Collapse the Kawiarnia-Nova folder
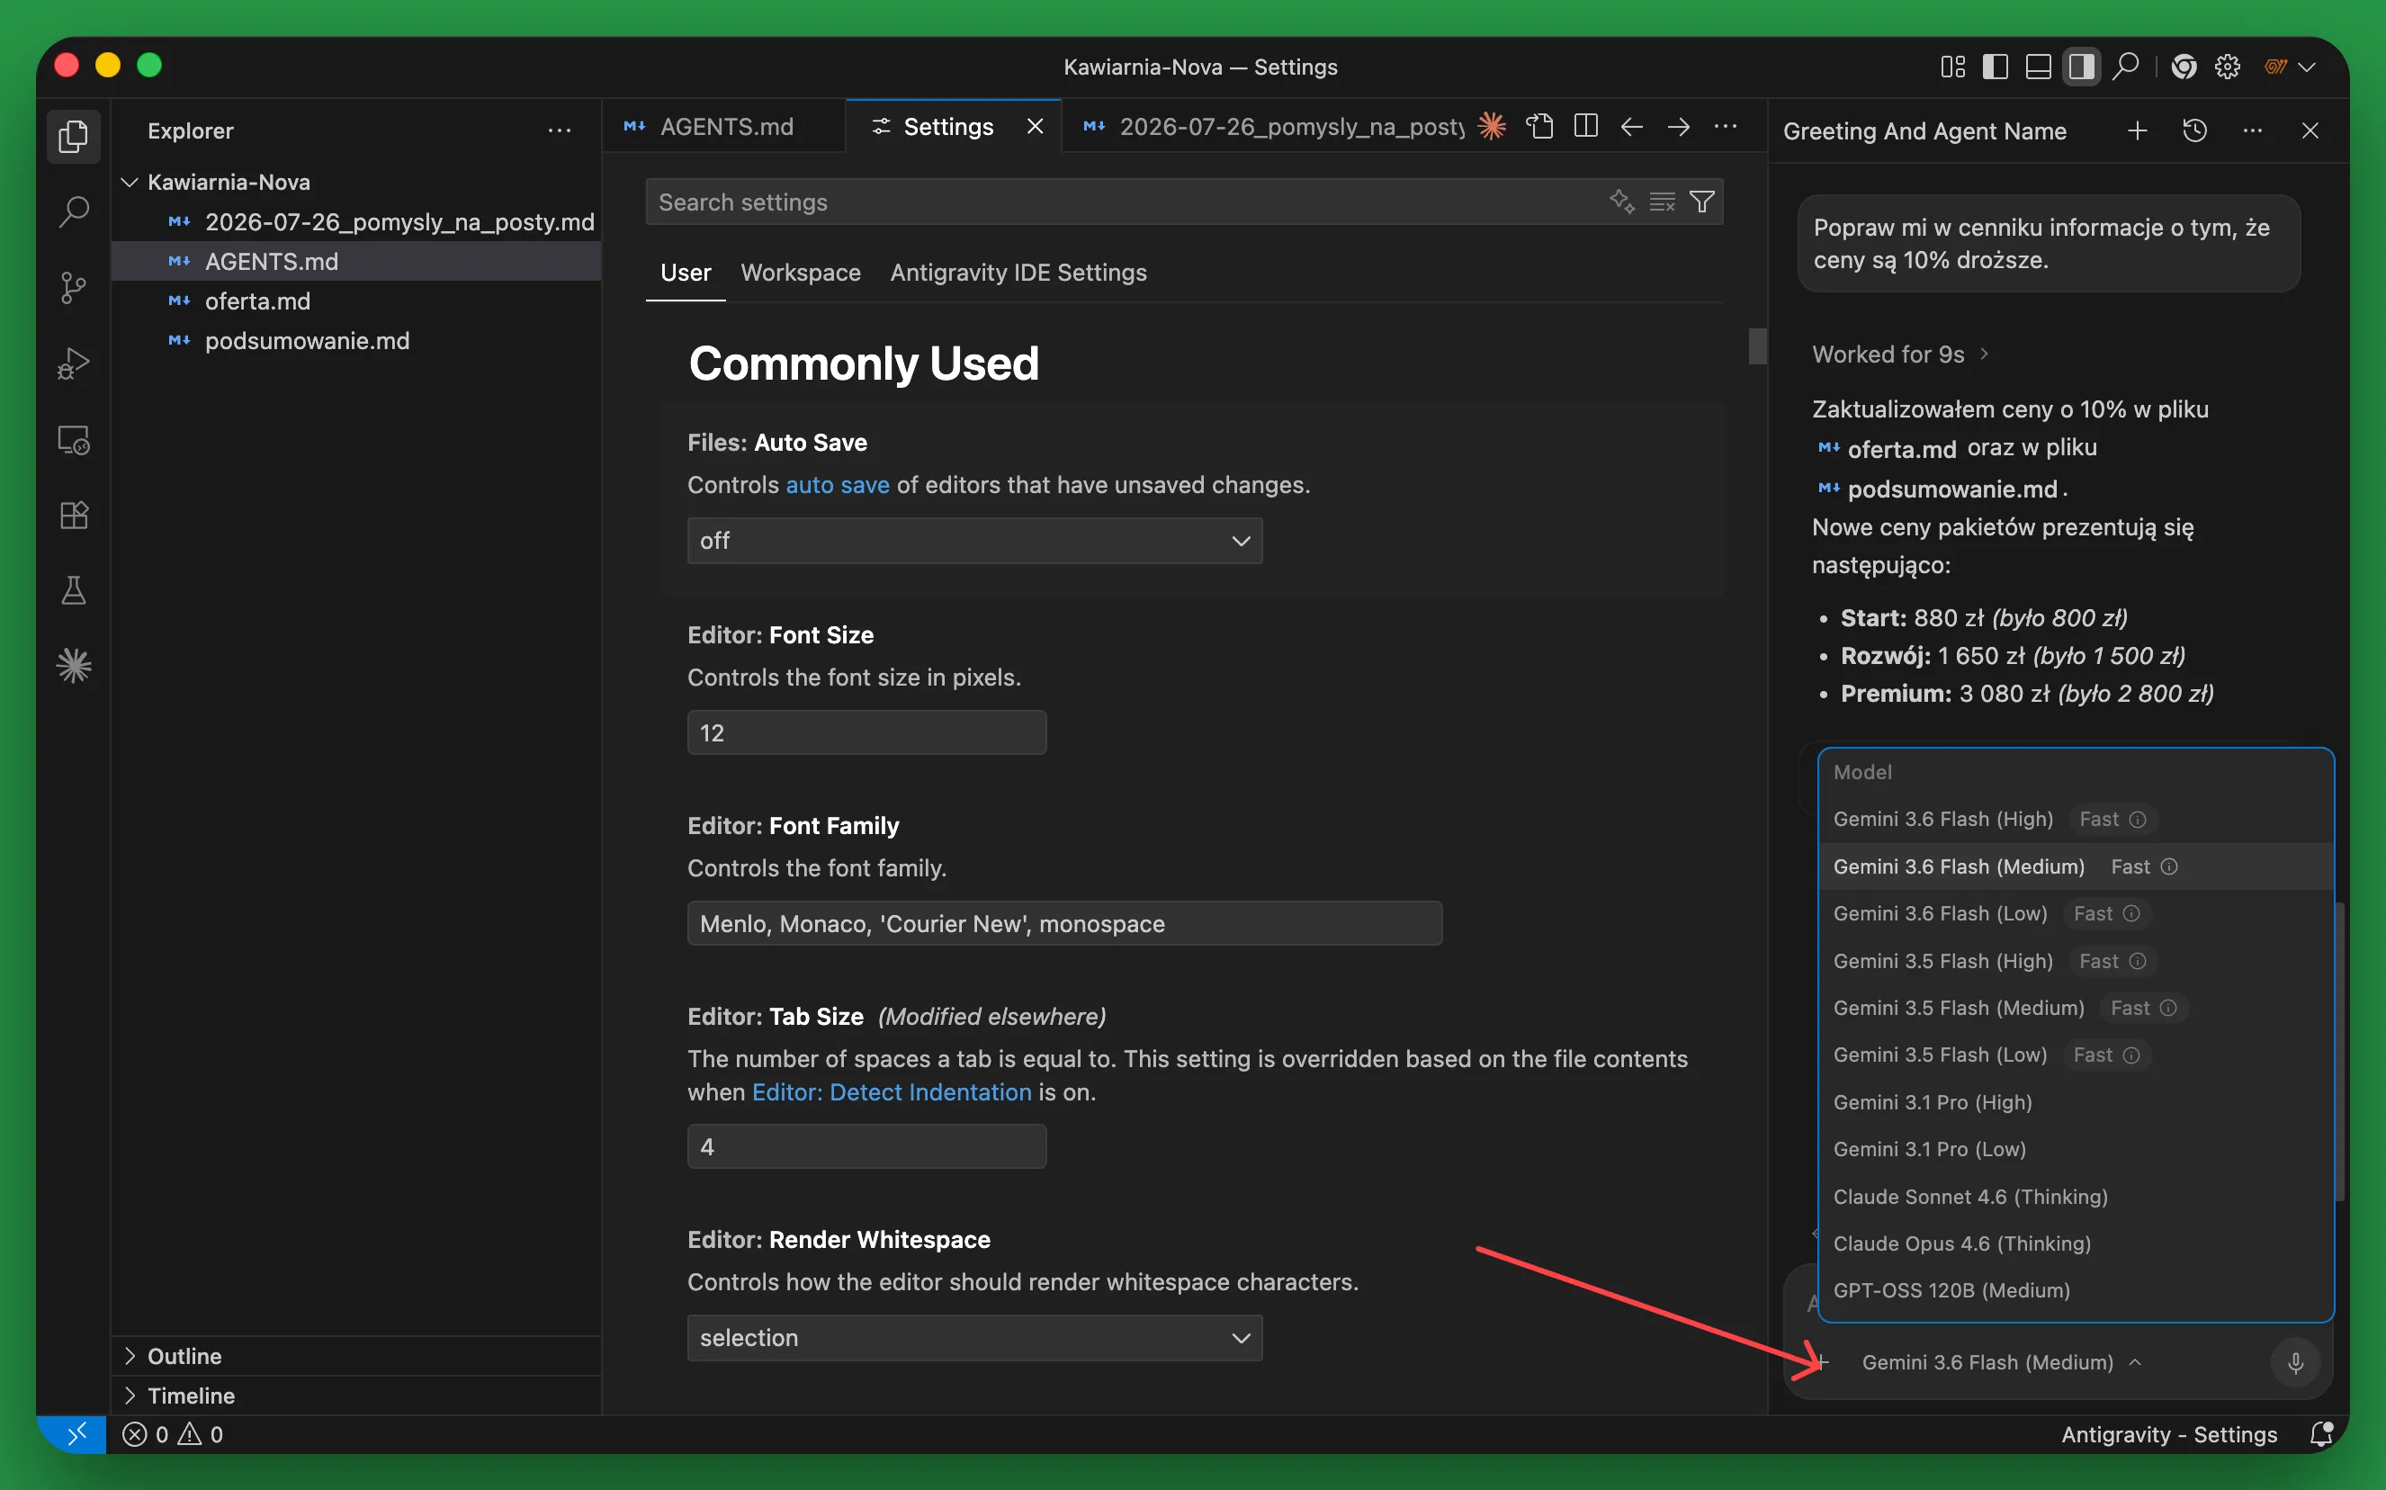Image resolution: width=2386 pixels, height=1490 pixels. (x=129, y=183)
